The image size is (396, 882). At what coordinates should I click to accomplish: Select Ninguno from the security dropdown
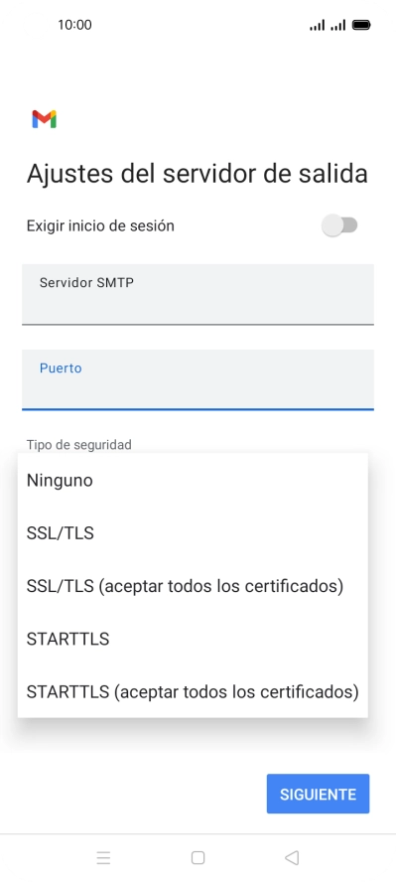click(x=193, y=481)
